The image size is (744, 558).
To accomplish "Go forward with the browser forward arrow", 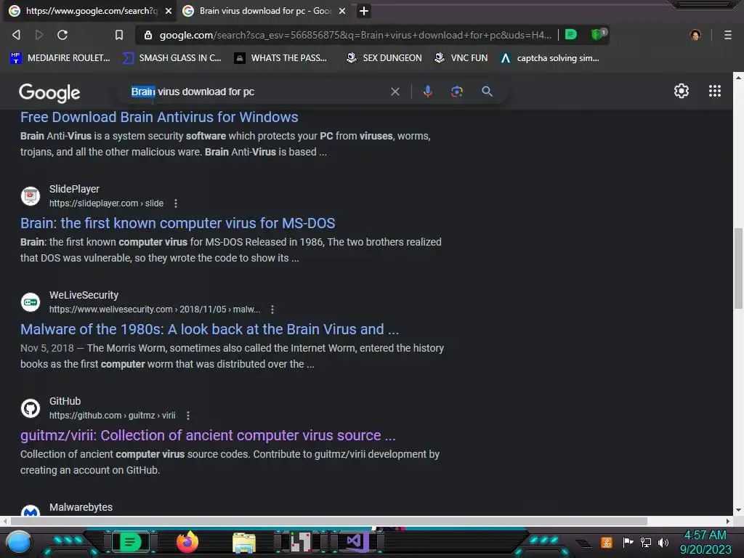I will click(39, 35).
